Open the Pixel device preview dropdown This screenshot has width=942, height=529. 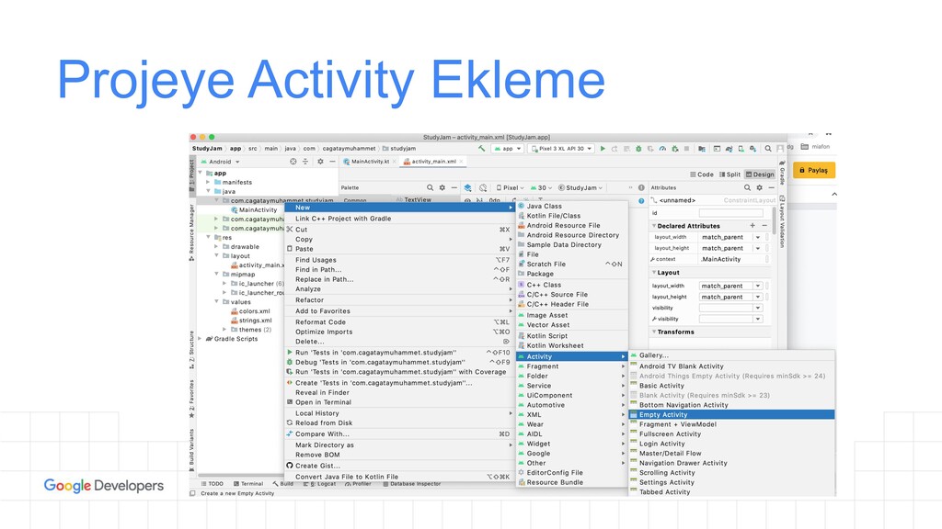(x=510, y=187)
